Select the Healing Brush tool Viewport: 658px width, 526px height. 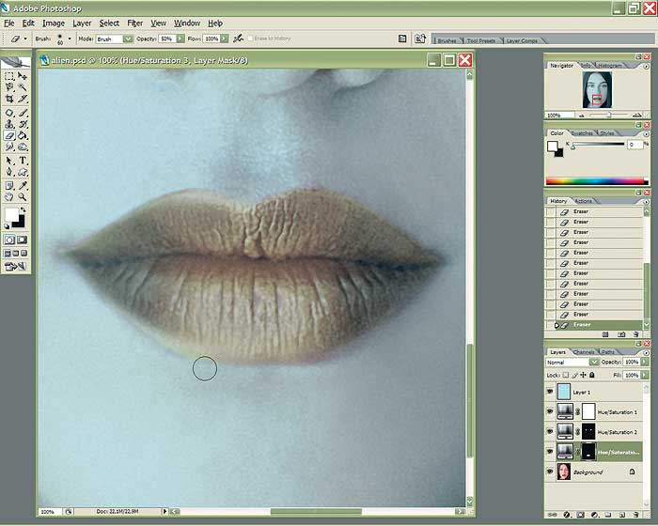9,113
